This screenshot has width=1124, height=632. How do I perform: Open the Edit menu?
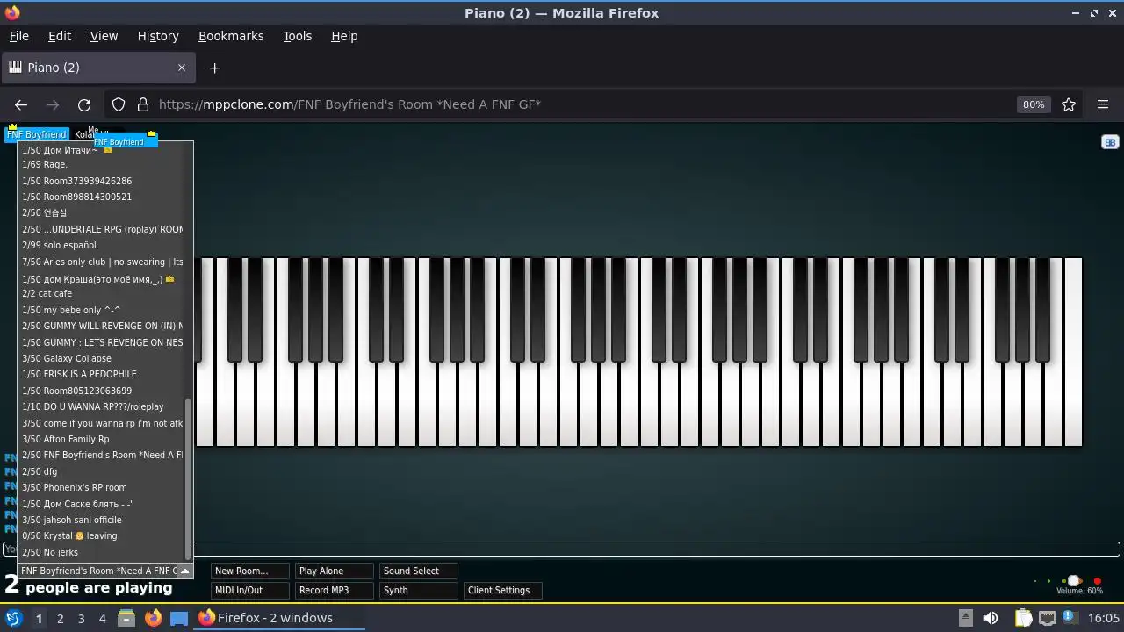pyautogui.click(x=60, y=36)
